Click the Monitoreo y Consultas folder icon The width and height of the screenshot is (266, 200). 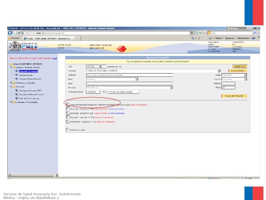(14, 83)
